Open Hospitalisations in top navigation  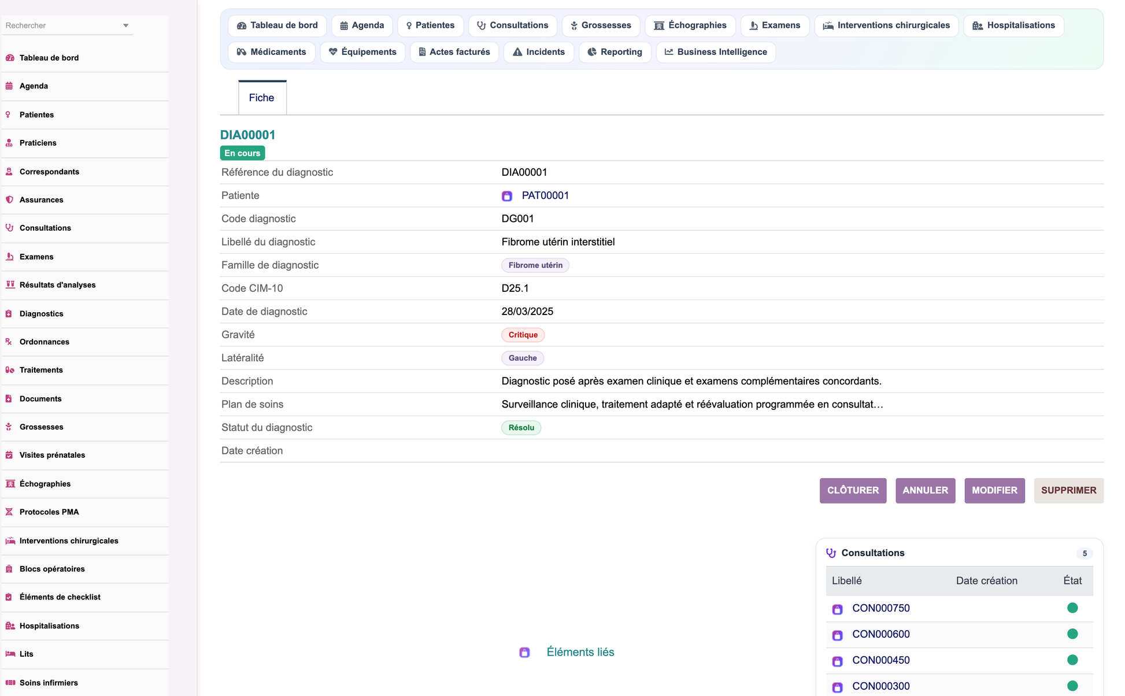pyautogui.click(x=1013, y=25)
